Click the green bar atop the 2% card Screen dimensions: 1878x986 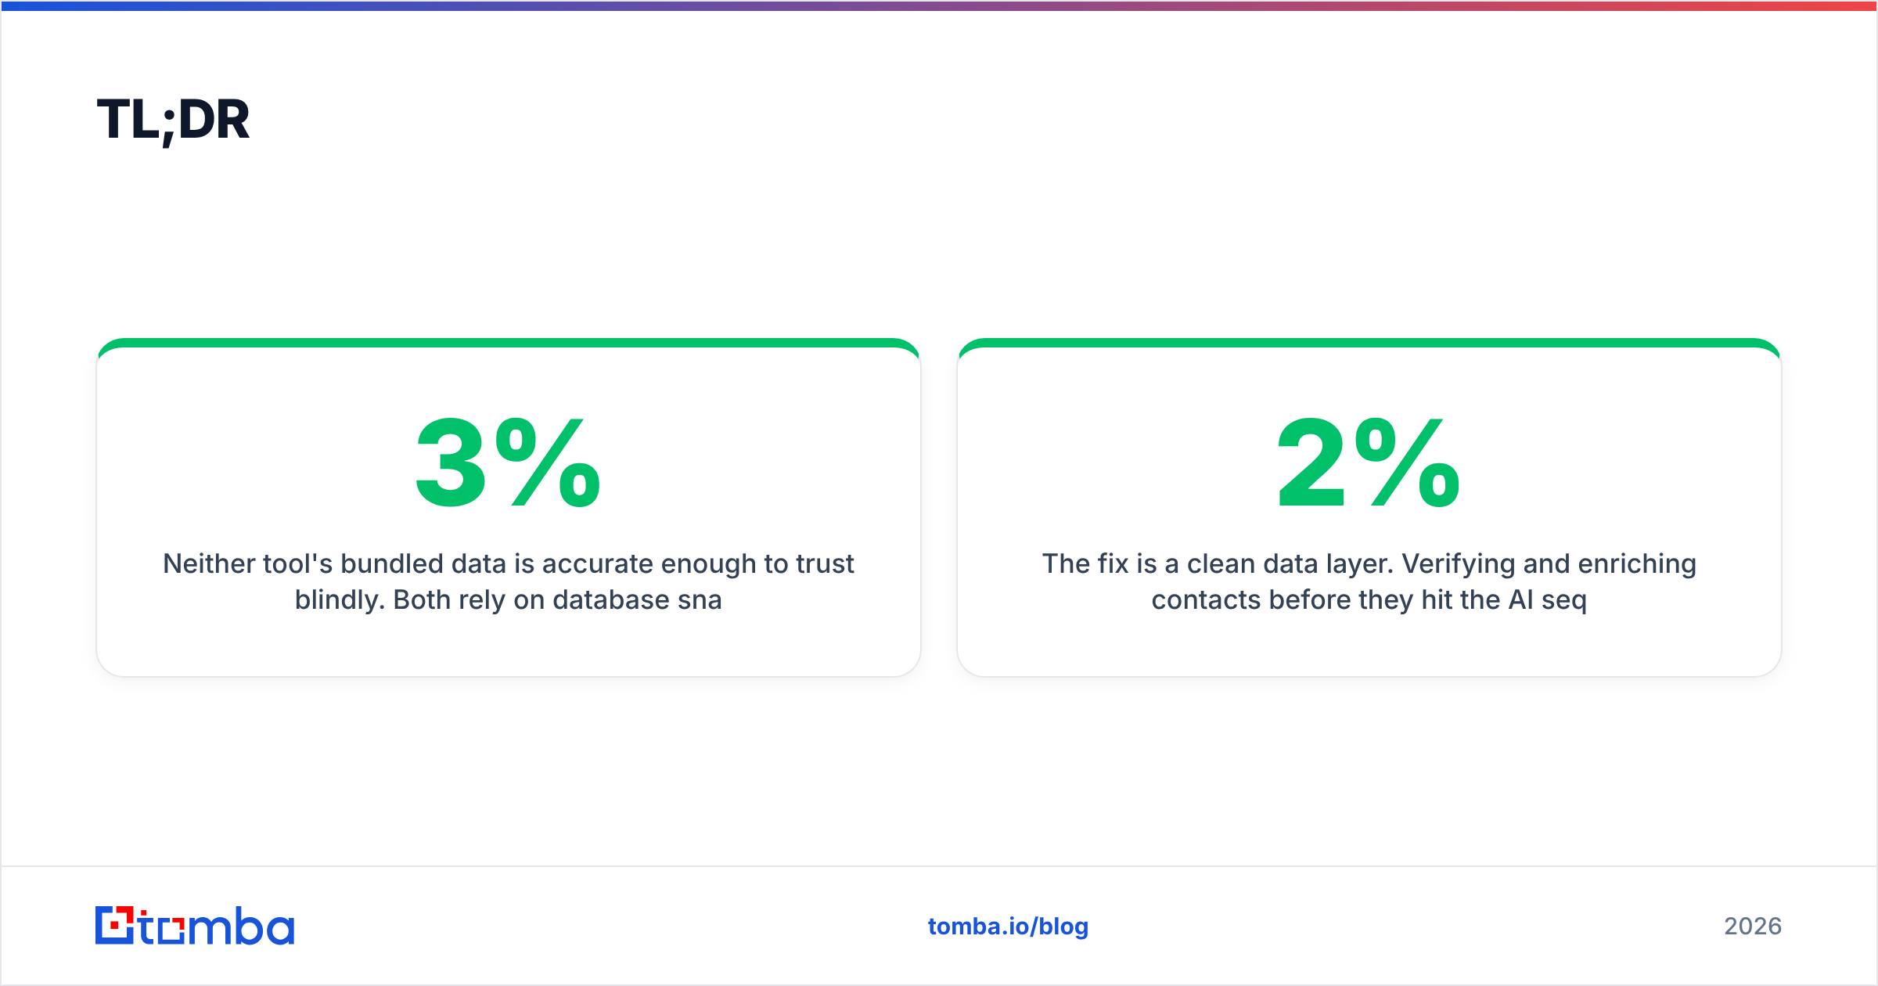1369,343
